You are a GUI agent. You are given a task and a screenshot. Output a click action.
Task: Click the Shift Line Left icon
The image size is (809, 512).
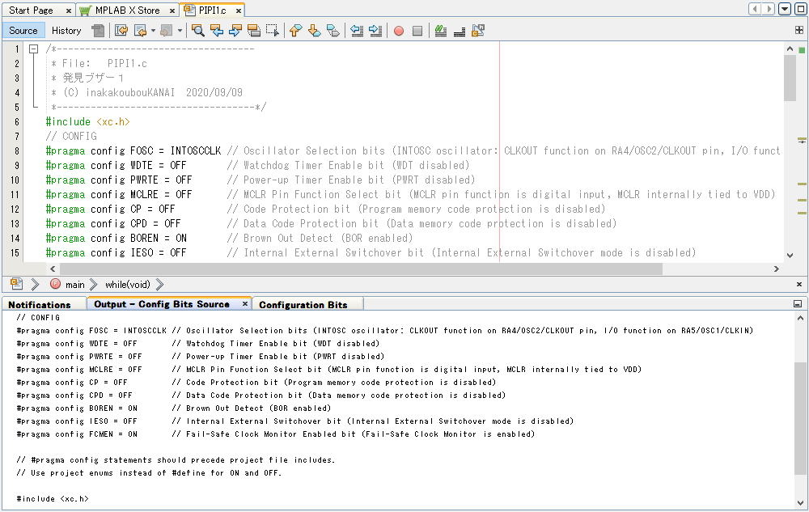357,31
